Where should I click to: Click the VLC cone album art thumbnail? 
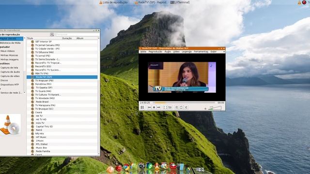[10, 125]
